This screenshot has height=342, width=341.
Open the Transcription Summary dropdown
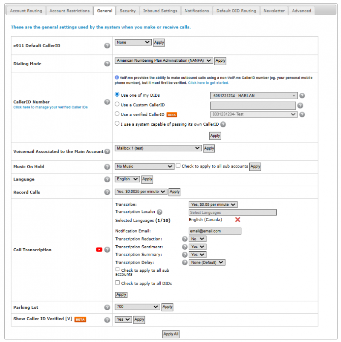(198, 255)
